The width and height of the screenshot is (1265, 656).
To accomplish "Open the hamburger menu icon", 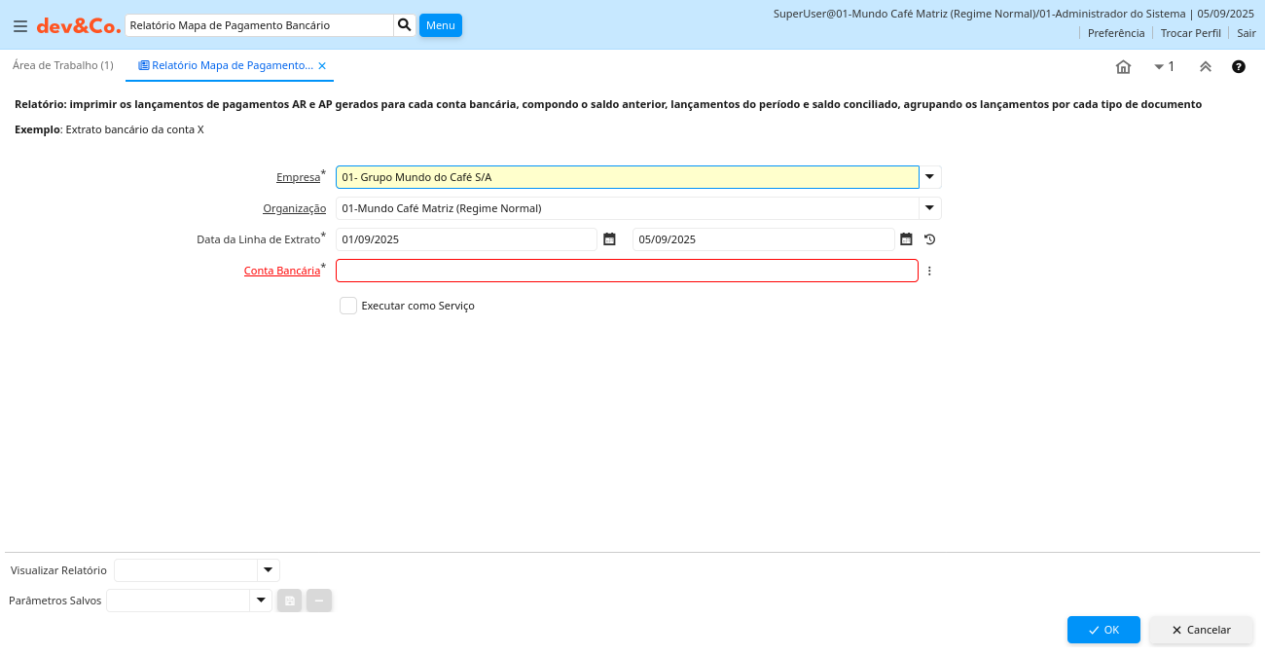I will 20,26.
